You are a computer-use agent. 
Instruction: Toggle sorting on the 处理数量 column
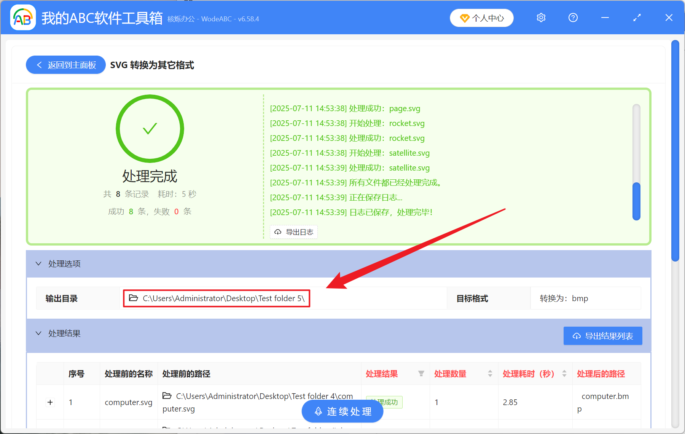489,374
